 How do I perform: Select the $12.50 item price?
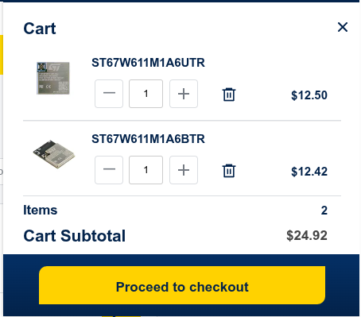click(309, 95)
